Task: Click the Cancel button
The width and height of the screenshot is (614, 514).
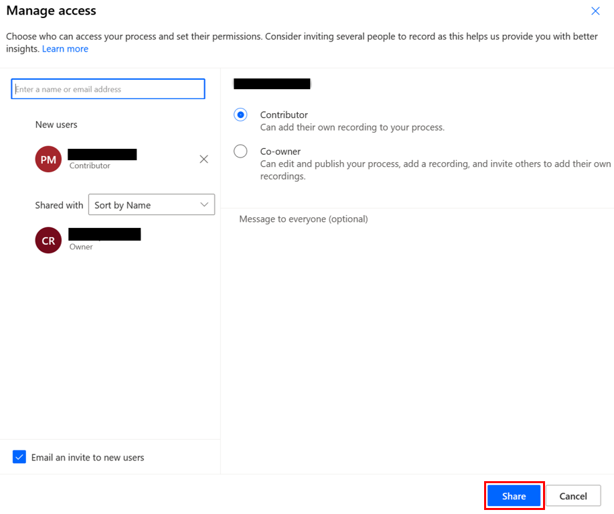Action: pos(573,496)
